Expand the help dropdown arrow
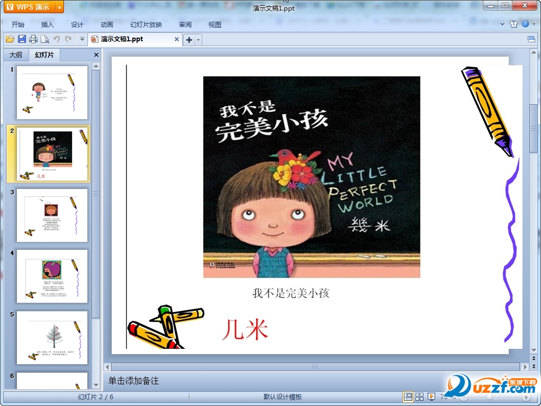 [x=534, y=24]
